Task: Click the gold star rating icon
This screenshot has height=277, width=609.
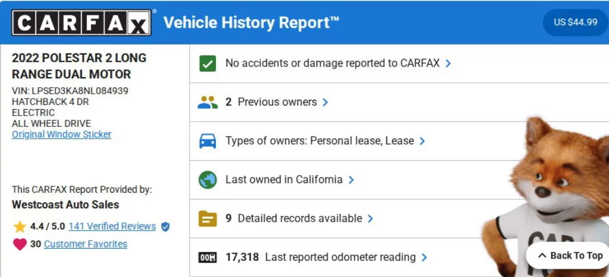Action: 20,227
